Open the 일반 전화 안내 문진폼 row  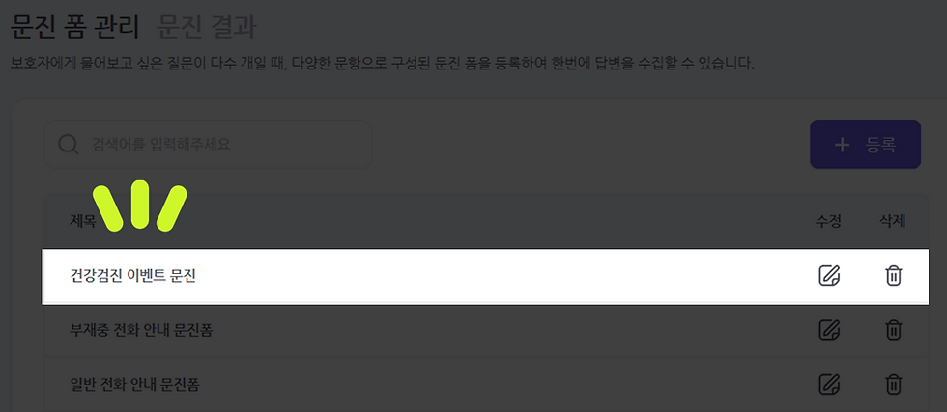pos(485,384)
